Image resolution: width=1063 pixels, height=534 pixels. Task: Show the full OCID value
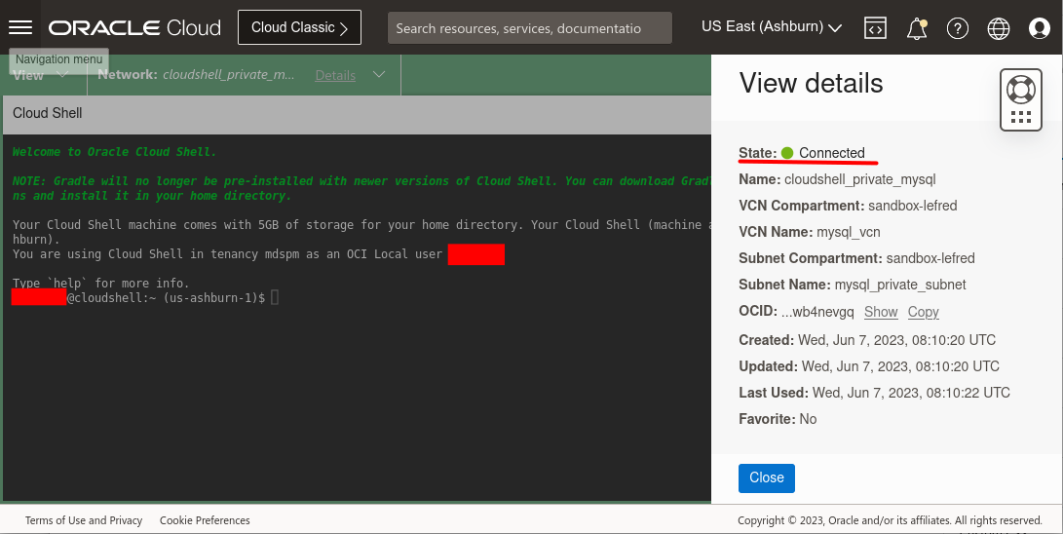click(x=881, y=312)
